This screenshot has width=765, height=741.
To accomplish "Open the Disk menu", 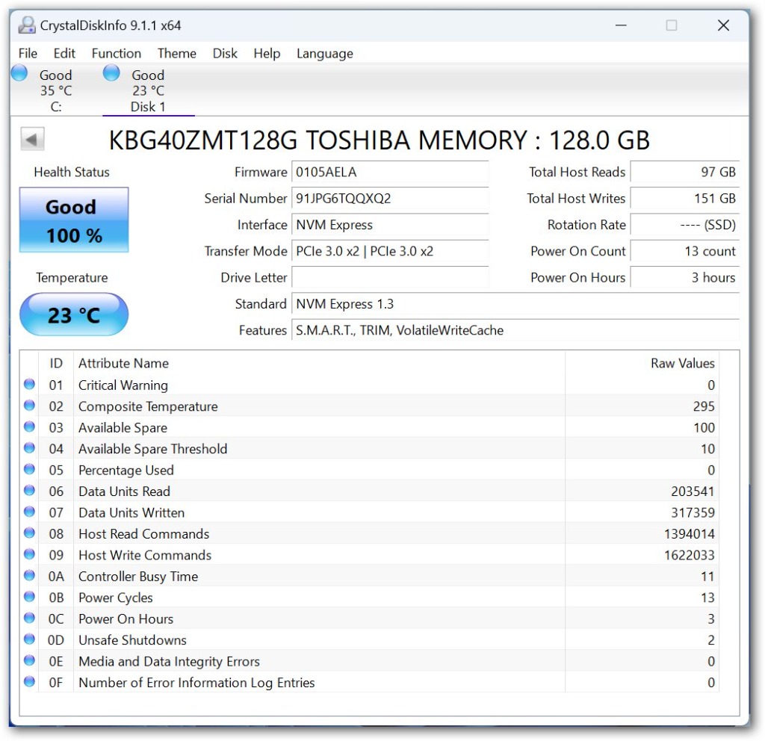I will pyautogui.click(x=225, y=53).
